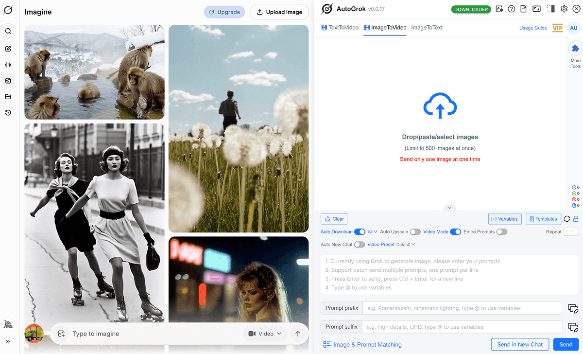Open the Usage Guide link

(533, 28)
